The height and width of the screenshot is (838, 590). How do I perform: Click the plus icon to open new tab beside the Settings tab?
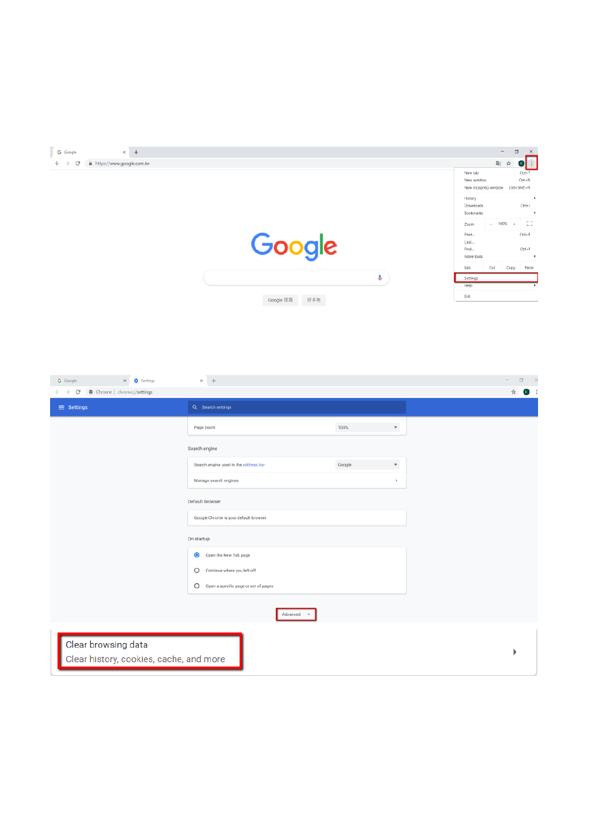coord(214,381)
